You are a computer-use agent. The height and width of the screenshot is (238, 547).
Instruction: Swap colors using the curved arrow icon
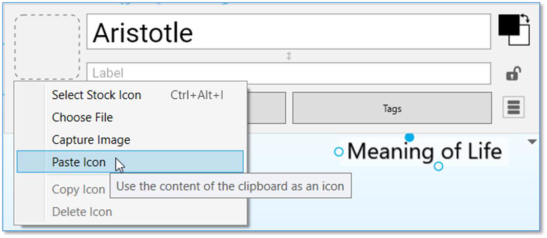(x=525, y=19)
